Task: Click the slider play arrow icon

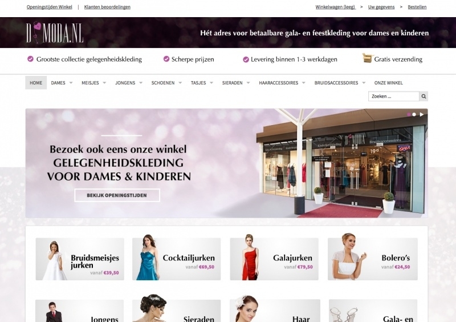Action: [422, 115]
